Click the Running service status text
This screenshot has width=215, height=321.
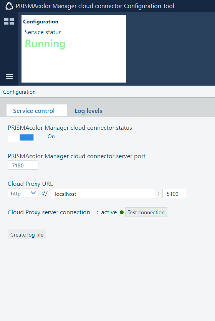tap(45, 44)
